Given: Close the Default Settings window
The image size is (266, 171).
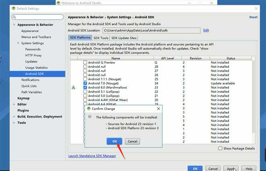Looking at the screenshot, I should pos(256,8).
